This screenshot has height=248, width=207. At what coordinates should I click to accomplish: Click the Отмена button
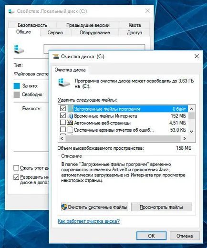point(185,236)
